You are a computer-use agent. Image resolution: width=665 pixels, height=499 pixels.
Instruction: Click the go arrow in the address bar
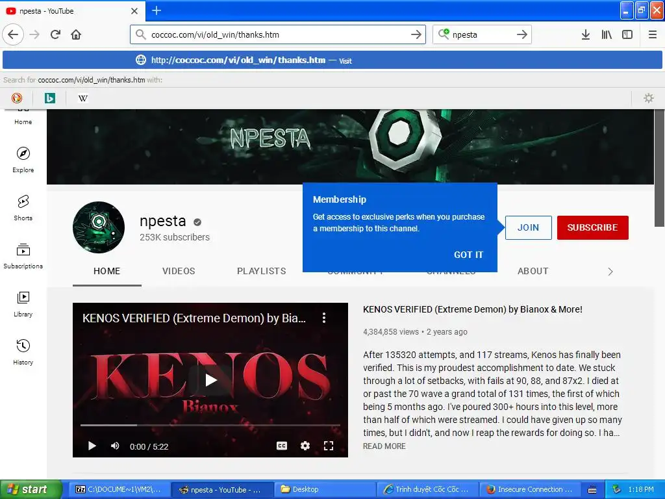pyautogui.click(x=416, y=34)
